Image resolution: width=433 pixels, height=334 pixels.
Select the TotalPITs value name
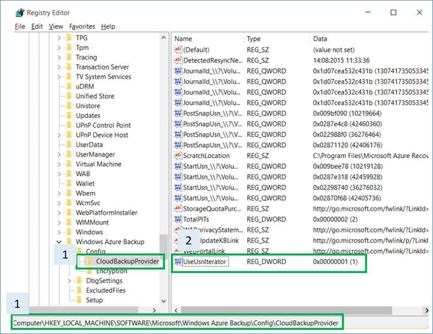pos(196,219)
